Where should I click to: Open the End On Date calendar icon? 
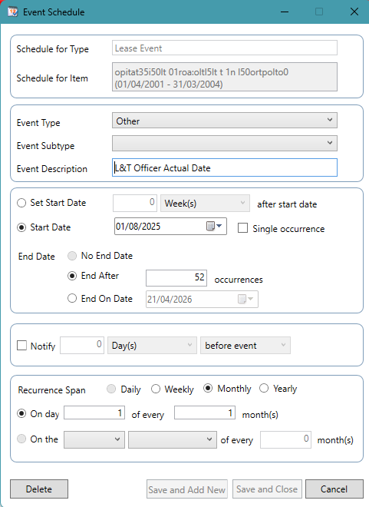[245, 299]
